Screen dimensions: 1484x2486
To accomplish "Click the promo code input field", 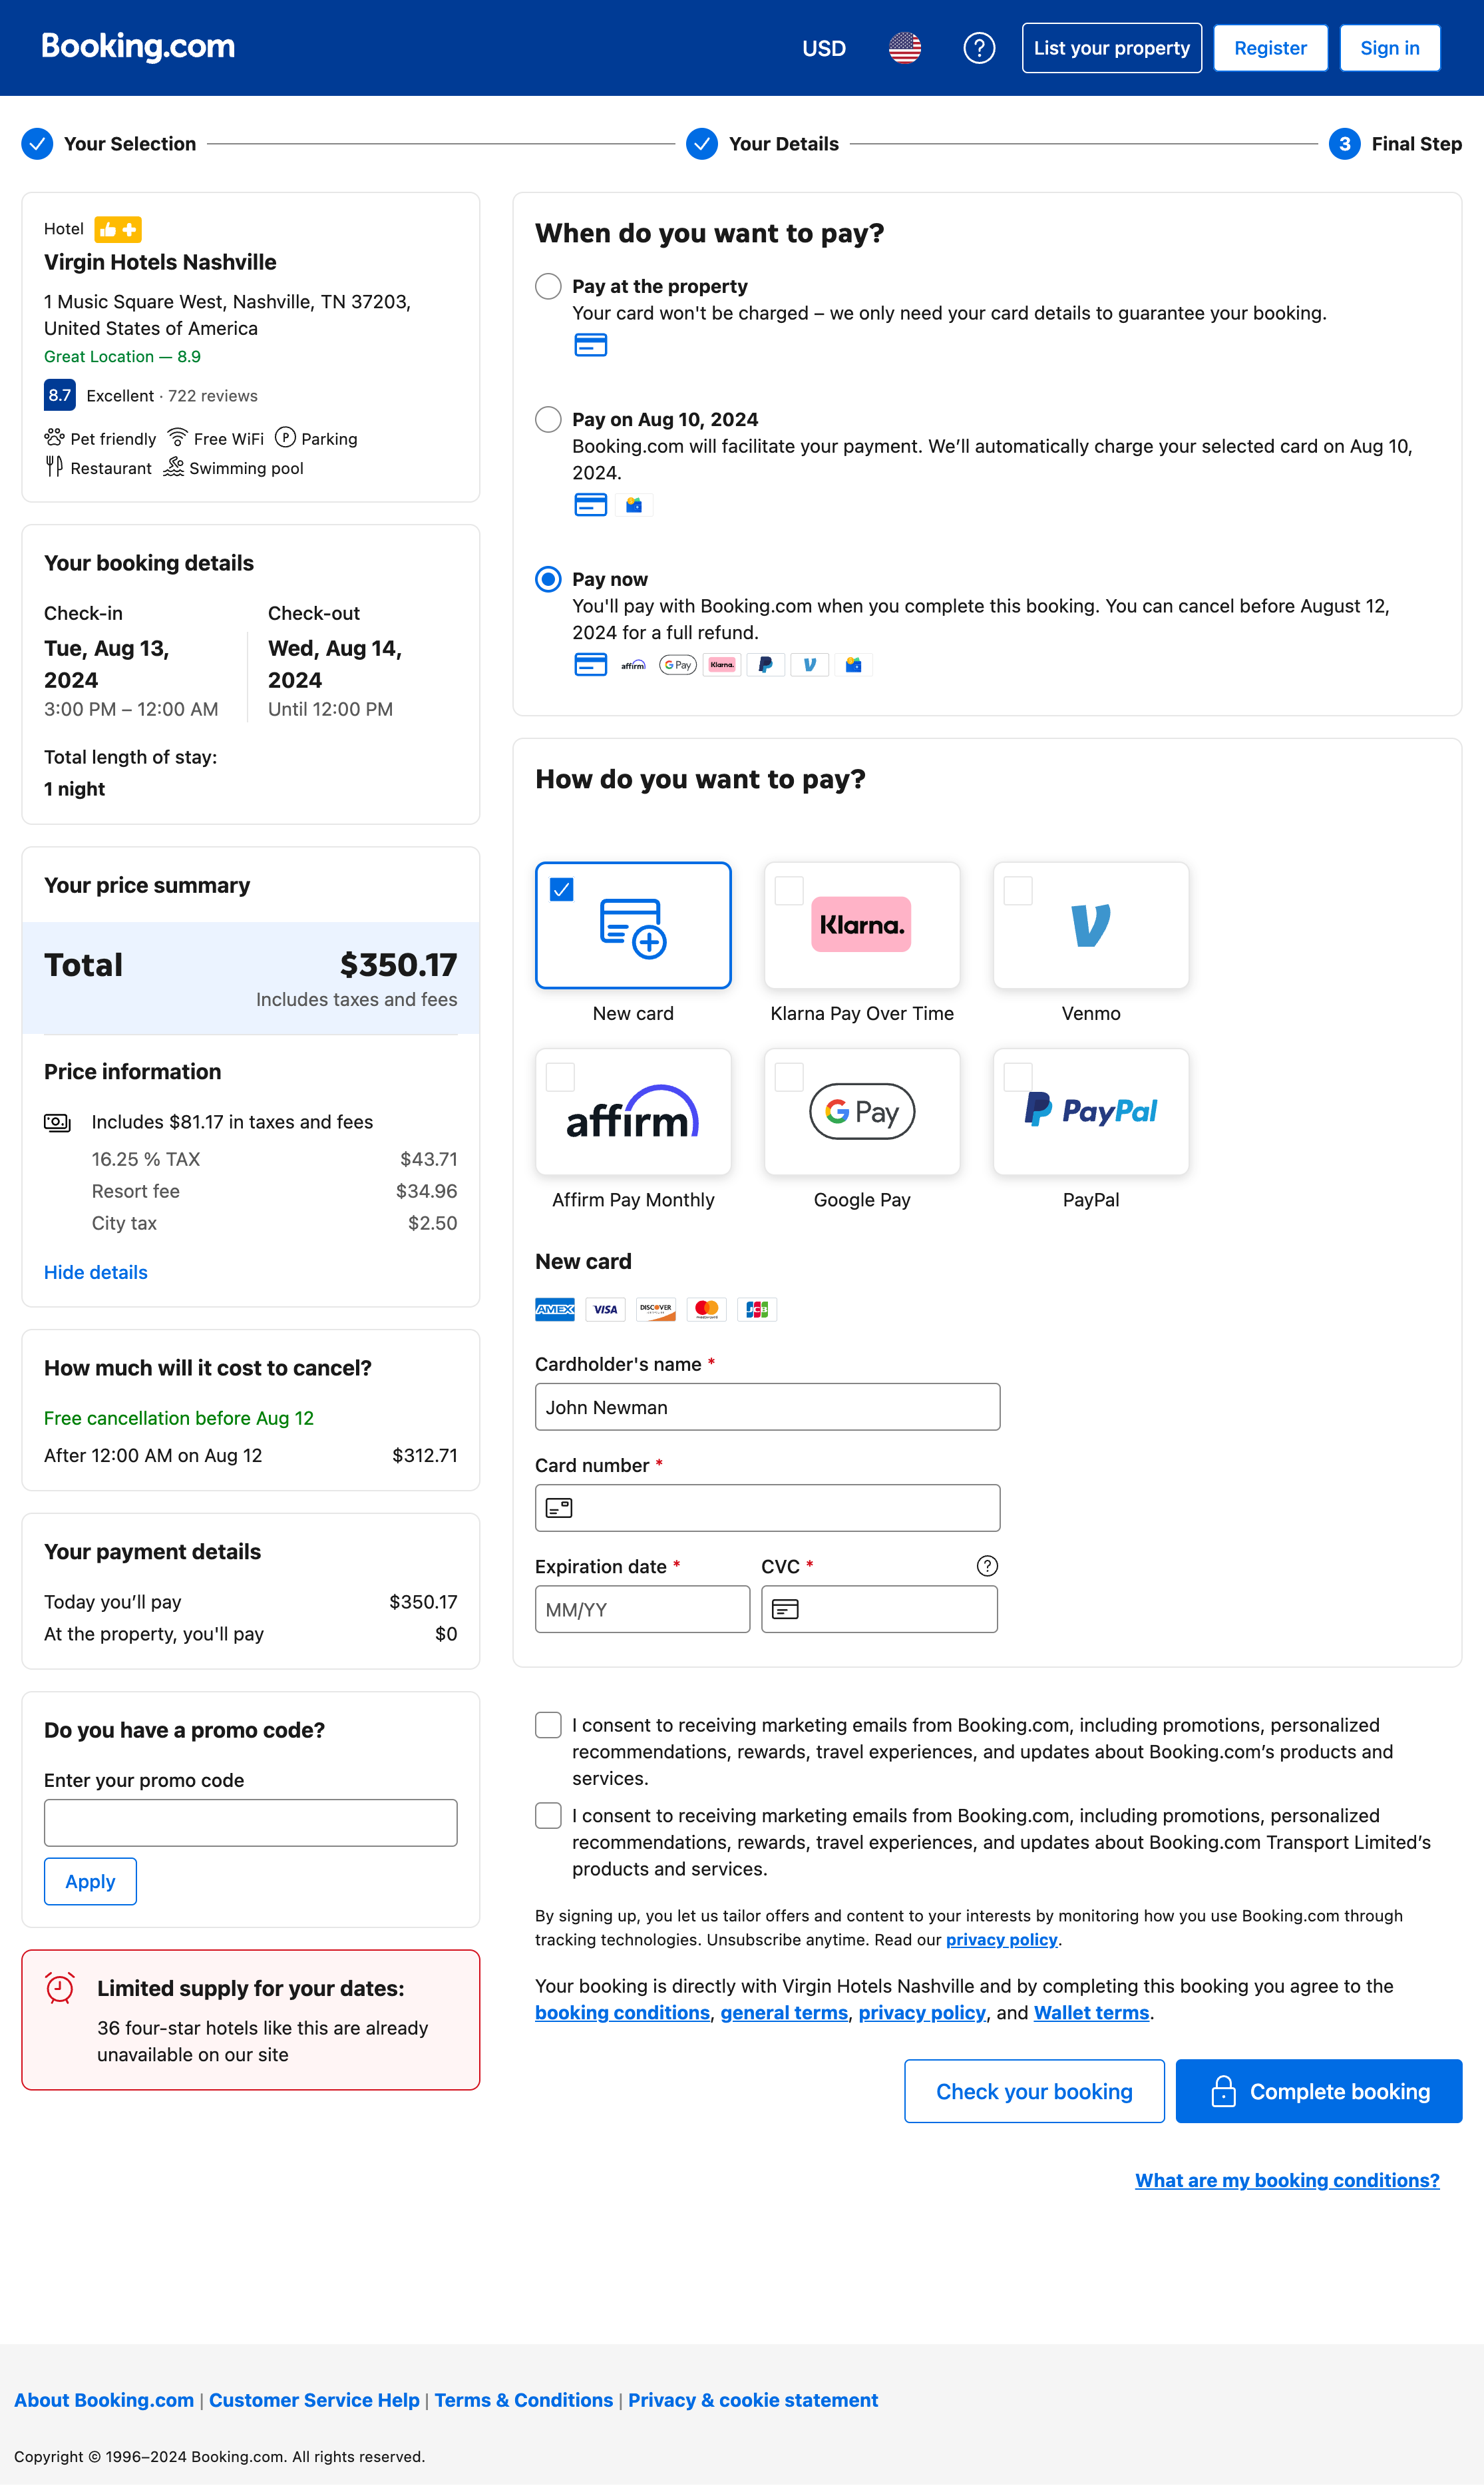I will coord(250,1822).
